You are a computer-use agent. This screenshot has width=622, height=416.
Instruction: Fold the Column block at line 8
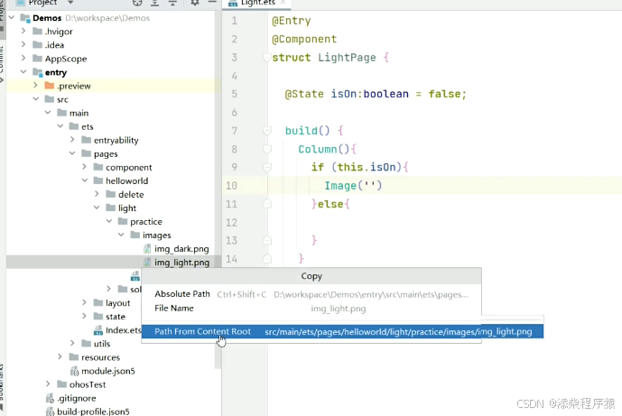(267, 149)
